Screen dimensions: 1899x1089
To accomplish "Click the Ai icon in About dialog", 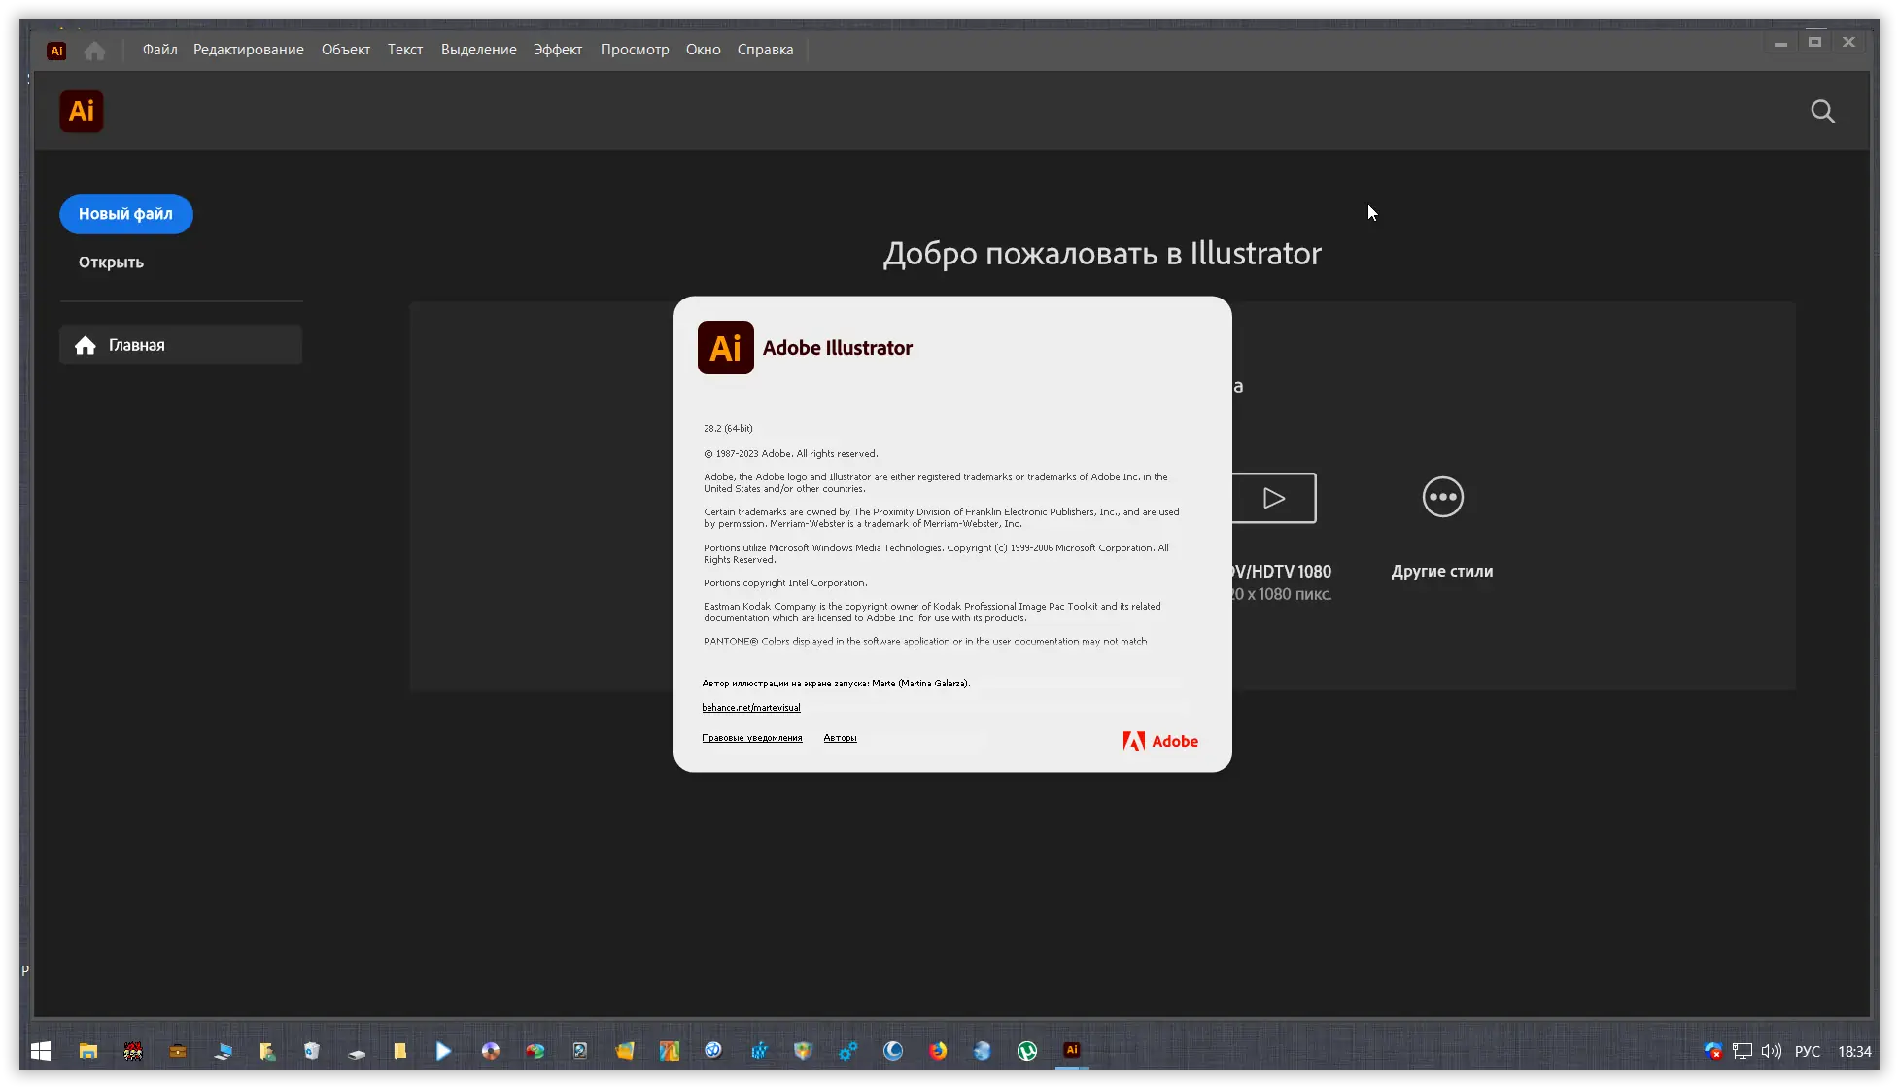I will click(x=726, y=348).
